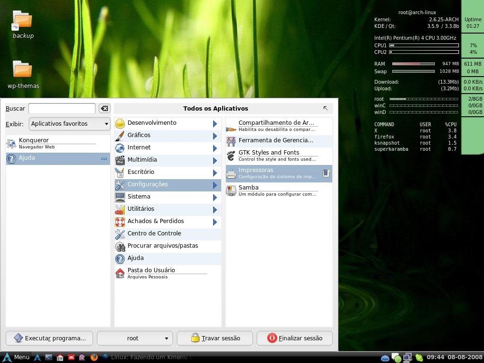The width and height of the screenshot is (484, 363).
Task: Add Impressoras to favorites icon
Action: pos(326,173)
